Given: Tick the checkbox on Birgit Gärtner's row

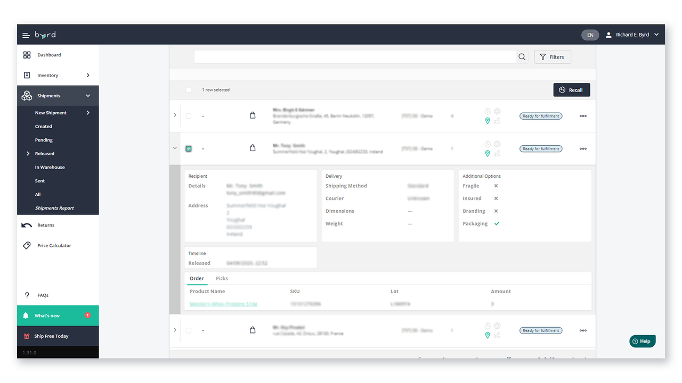Looking at the screenshot, I should point(188,115).
